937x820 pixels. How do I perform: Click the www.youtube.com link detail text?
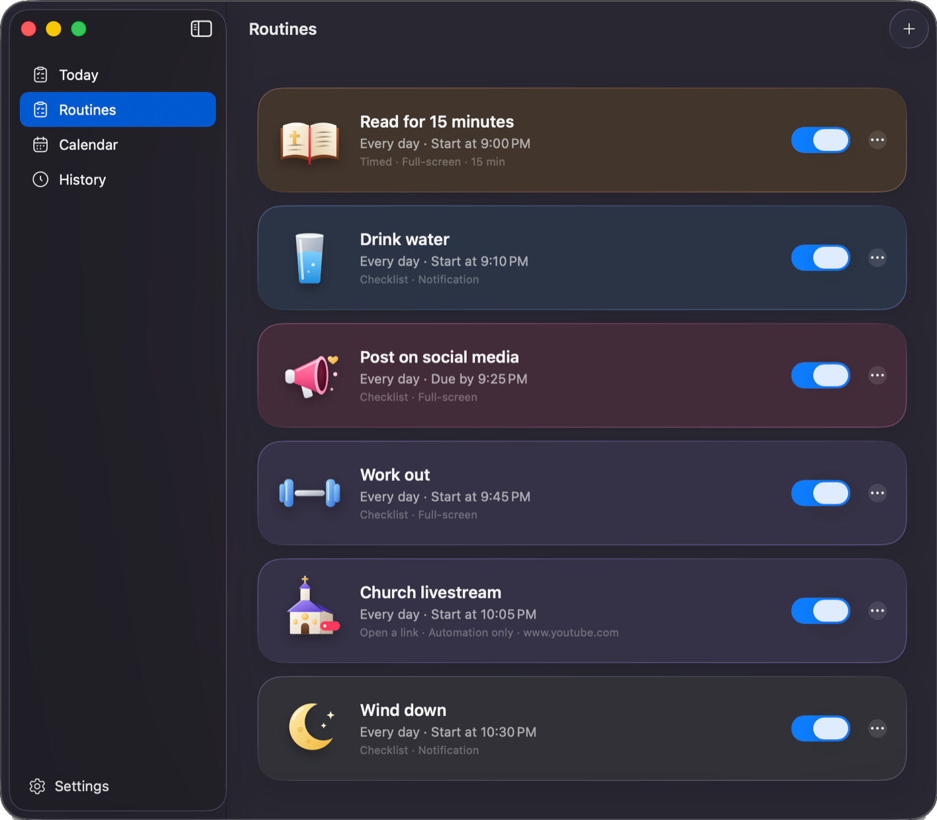pos(571,633)
